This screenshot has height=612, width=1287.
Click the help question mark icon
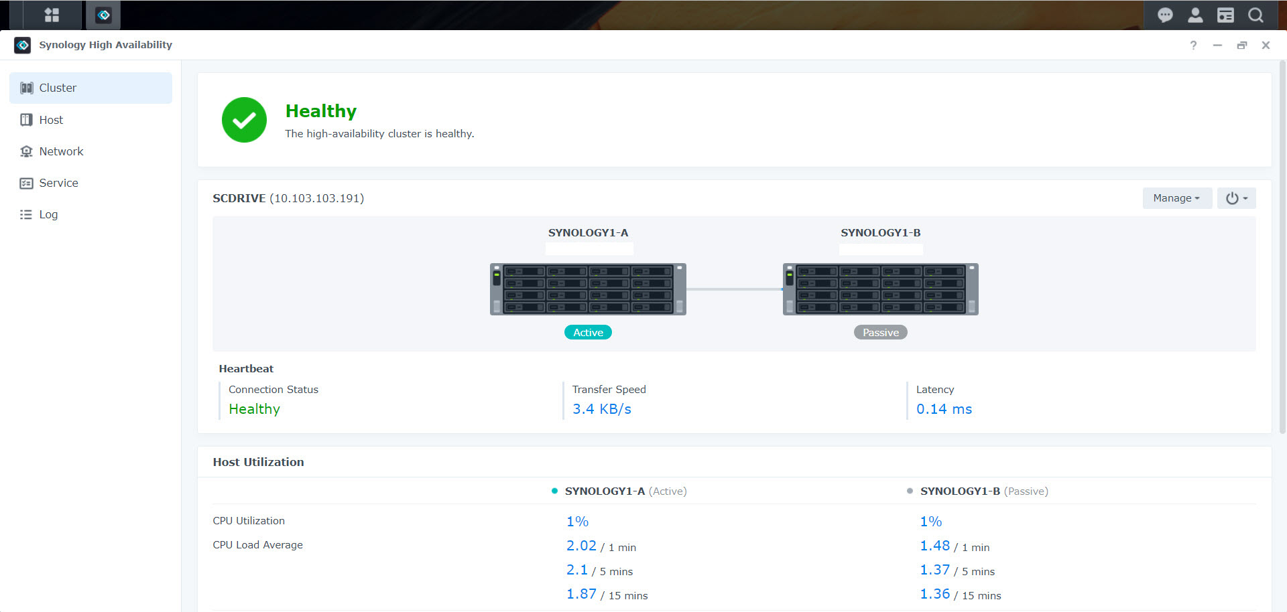pos(1193,45)
